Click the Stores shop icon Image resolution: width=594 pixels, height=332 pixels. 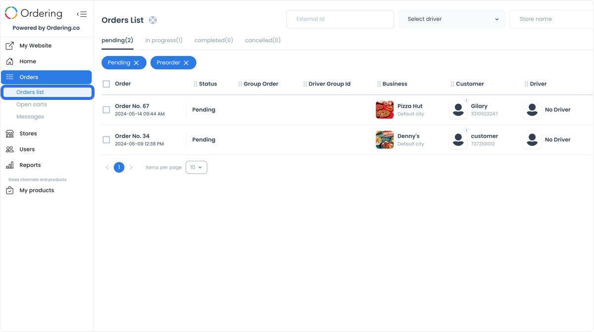tap(9, 134)
